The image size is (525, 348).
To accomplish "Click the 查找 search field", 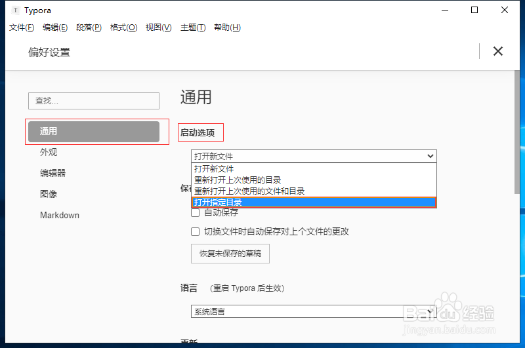I will tap(94, 101).
